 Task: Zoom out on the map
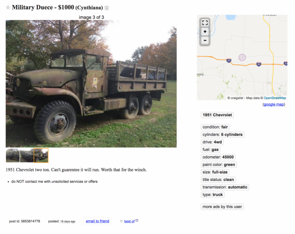tap(205, 40)
